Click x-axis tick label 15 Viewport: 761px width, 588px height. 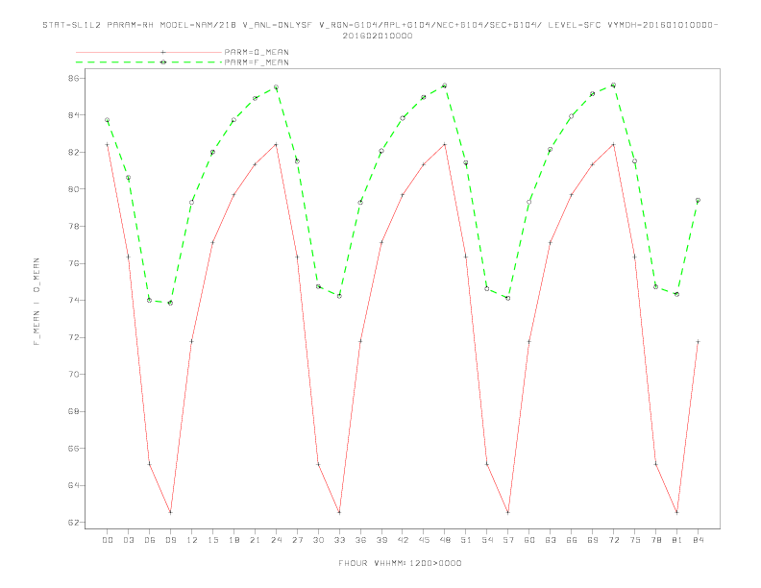[212, 540]
